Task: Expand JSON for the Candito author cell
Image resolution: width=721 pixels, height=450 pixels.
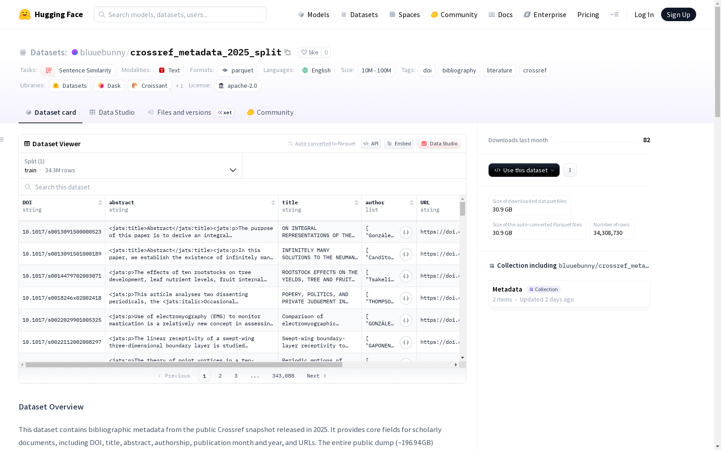Action: [406, 254]
